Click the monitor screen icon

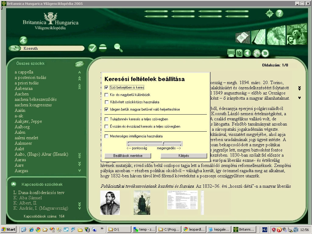coord(231,53)
